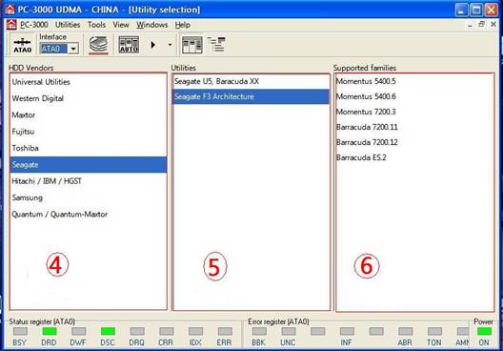Click the CRR status indicator
This screenshot has height=351, width=503.
pos(166,331)
